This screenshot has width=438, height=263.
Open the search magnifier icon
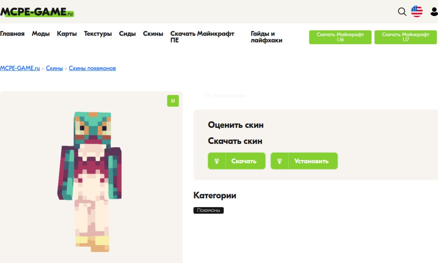[402, 12]
